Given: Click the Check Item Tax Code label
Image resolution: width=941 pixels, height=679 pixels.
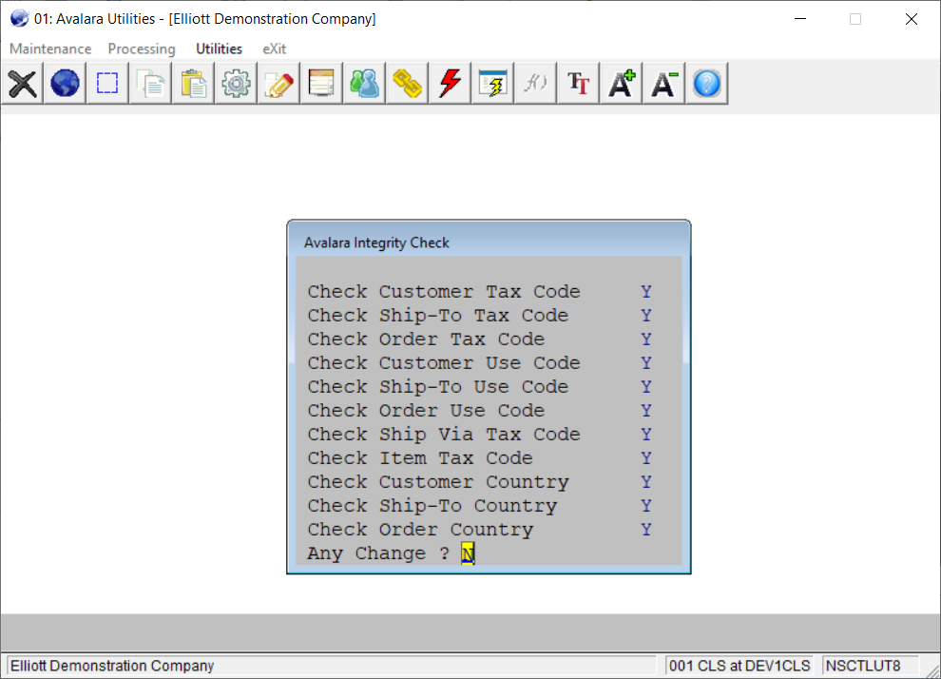Looking at the screenshot, I should pyautogui.click(x=420, y=458).
